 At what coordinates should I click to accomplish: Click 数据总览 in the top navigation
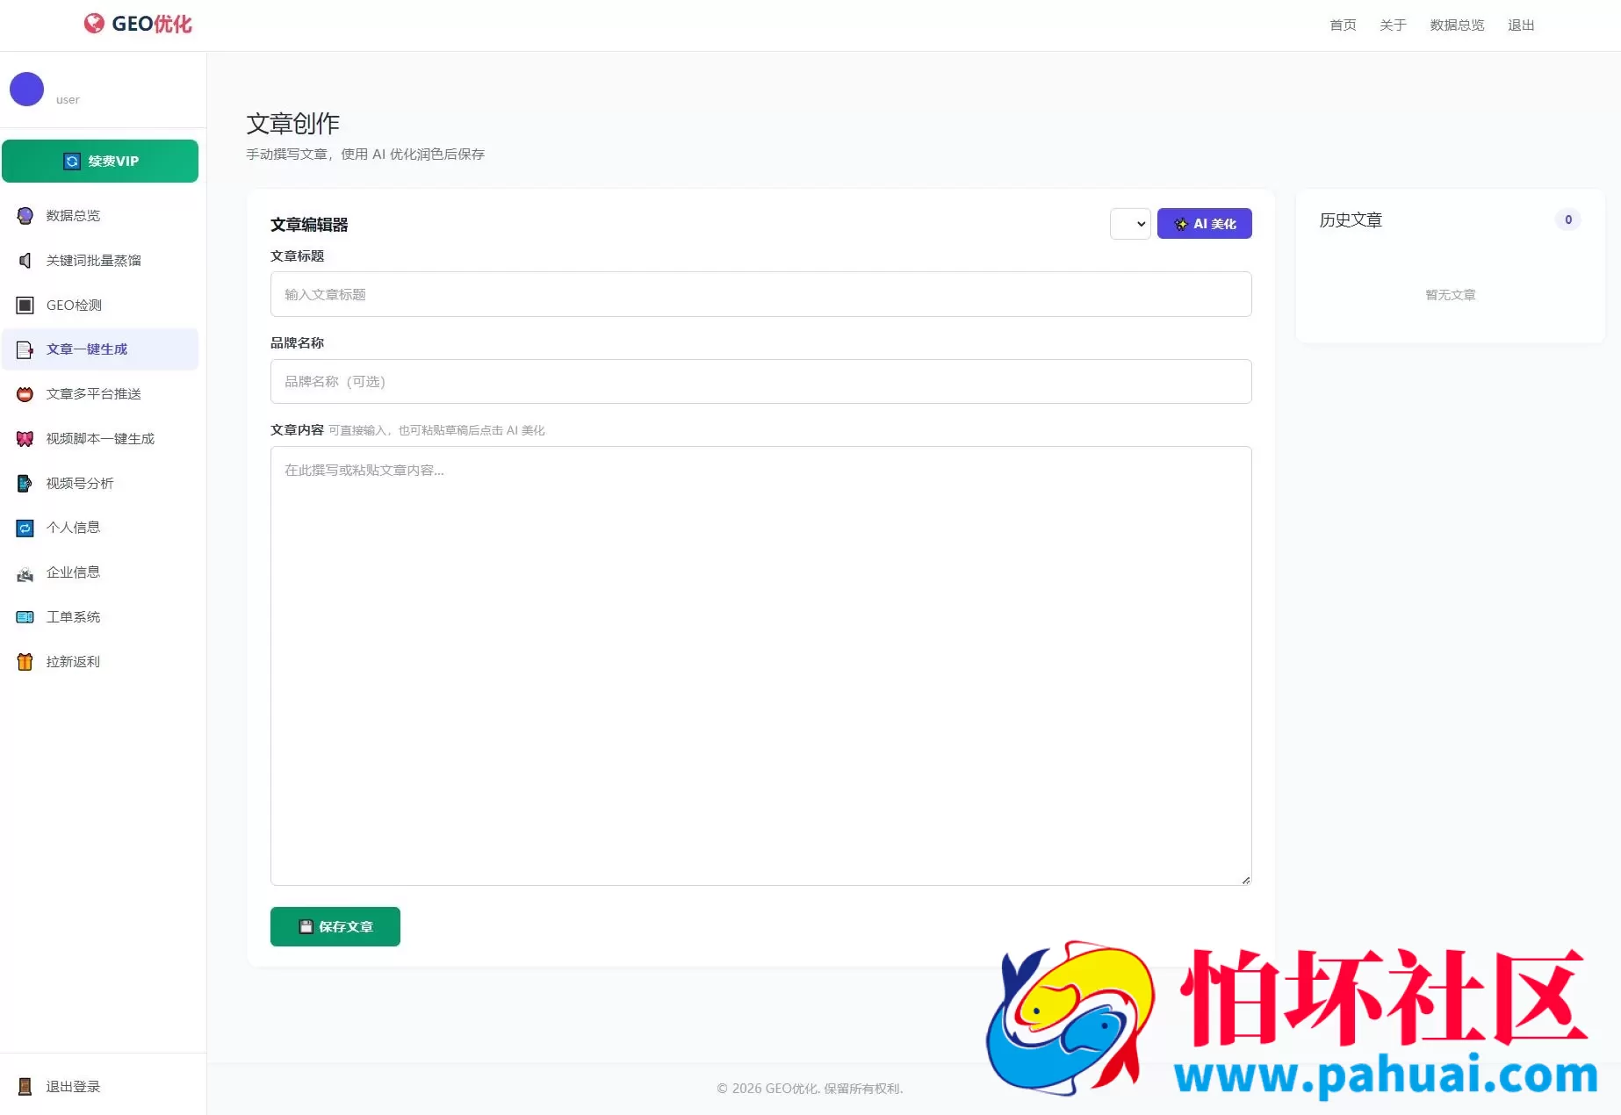point(1457,25)
